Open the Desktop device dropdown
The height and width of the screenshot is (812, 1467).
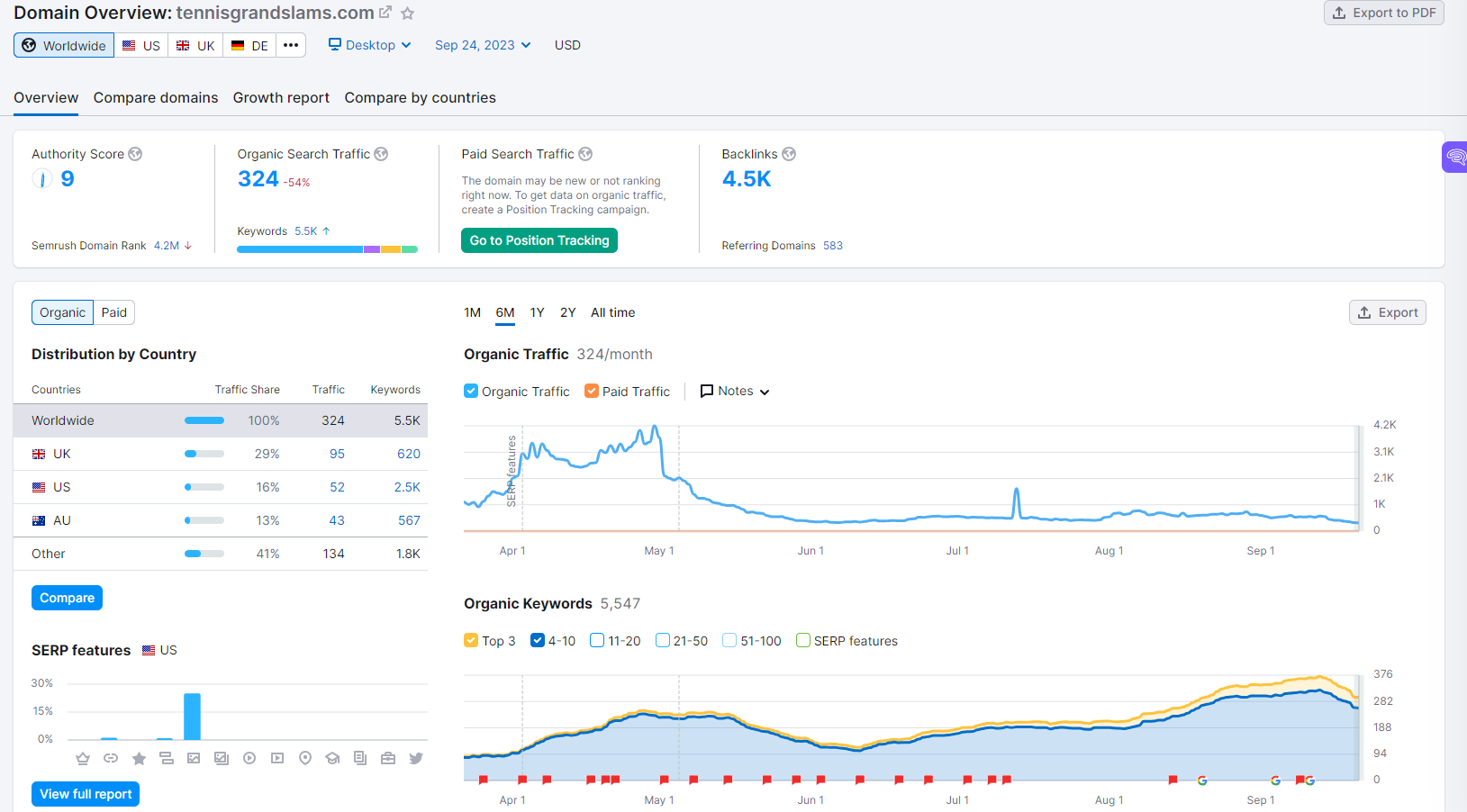point(370,45)
